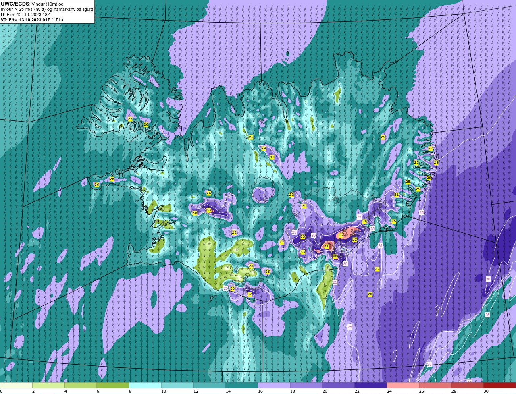Click the legend scale label '14'
516x394 pixels.
click(228, 391)
